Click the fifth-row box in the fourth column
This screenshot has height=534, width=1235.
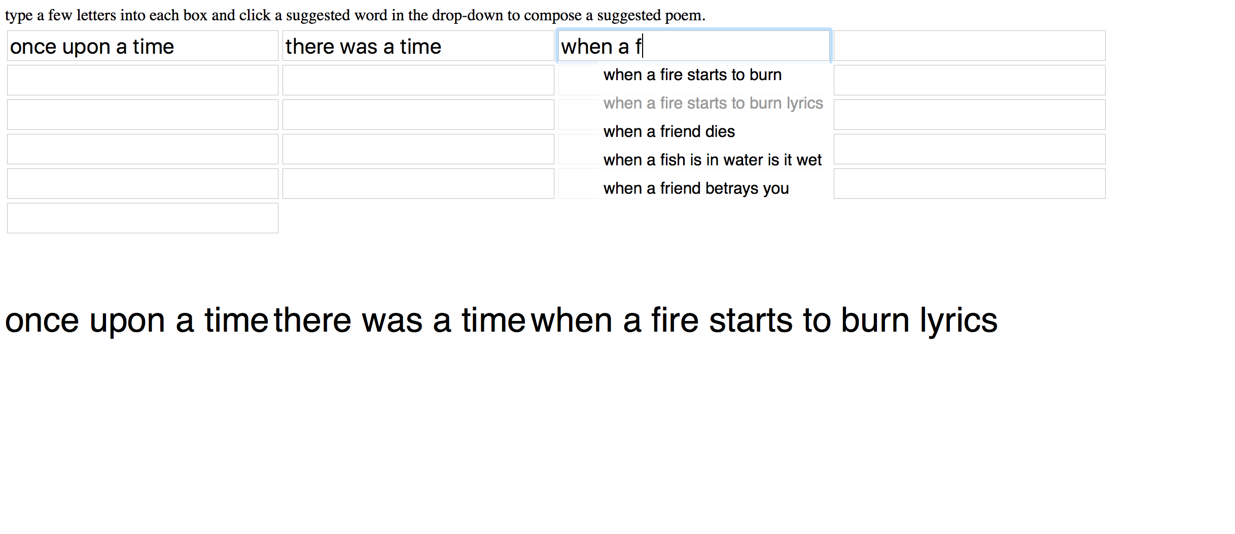point(969,184)
